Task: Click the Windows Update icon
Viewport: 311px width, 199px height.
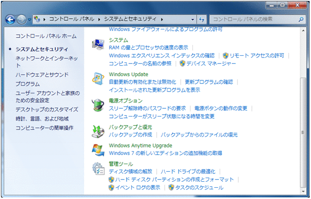Action: click(98, 78)
